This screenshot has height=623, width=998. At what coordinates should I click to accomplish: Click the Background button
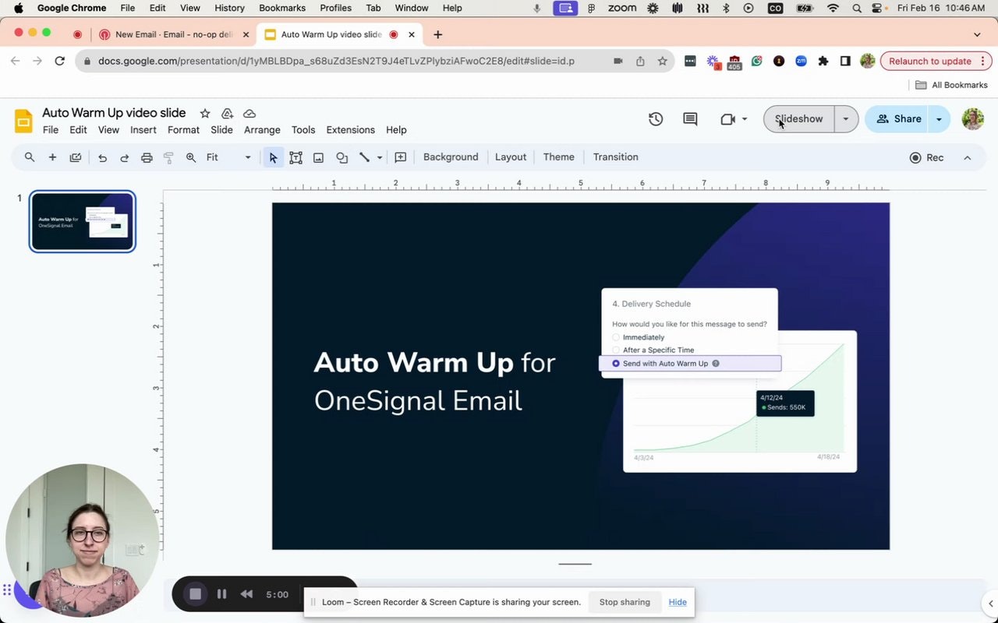coord(451,157)
